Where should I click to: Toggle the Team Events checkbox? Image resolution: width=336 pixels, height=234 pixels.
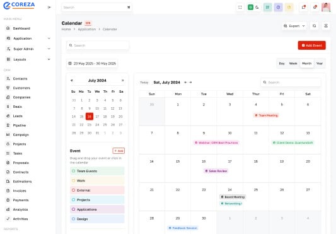73,171
